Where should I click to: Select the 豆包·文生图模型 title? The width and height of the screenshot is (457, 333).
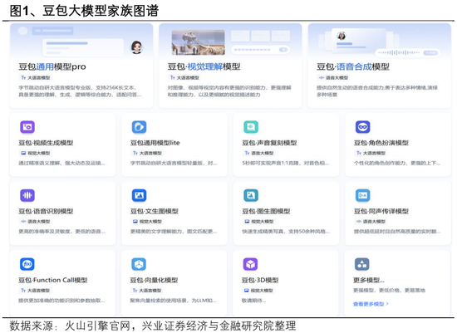tap(155, 211)
